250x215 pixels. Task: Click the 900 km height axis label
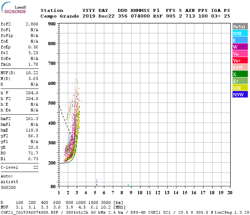[52, 24]
